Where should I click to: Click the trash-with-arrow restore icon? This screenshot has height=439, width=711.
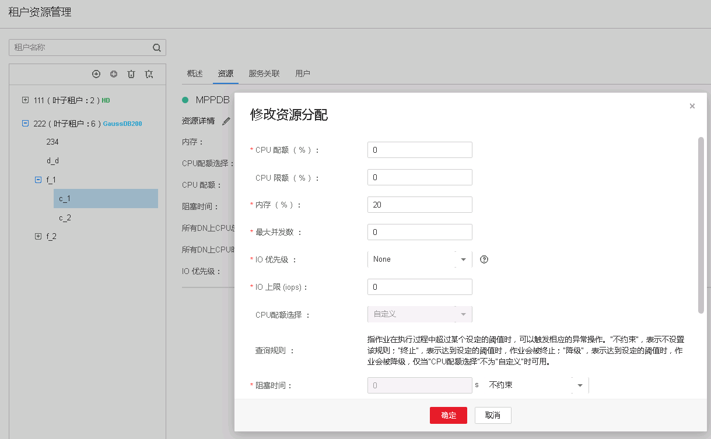tap(149, 74)
